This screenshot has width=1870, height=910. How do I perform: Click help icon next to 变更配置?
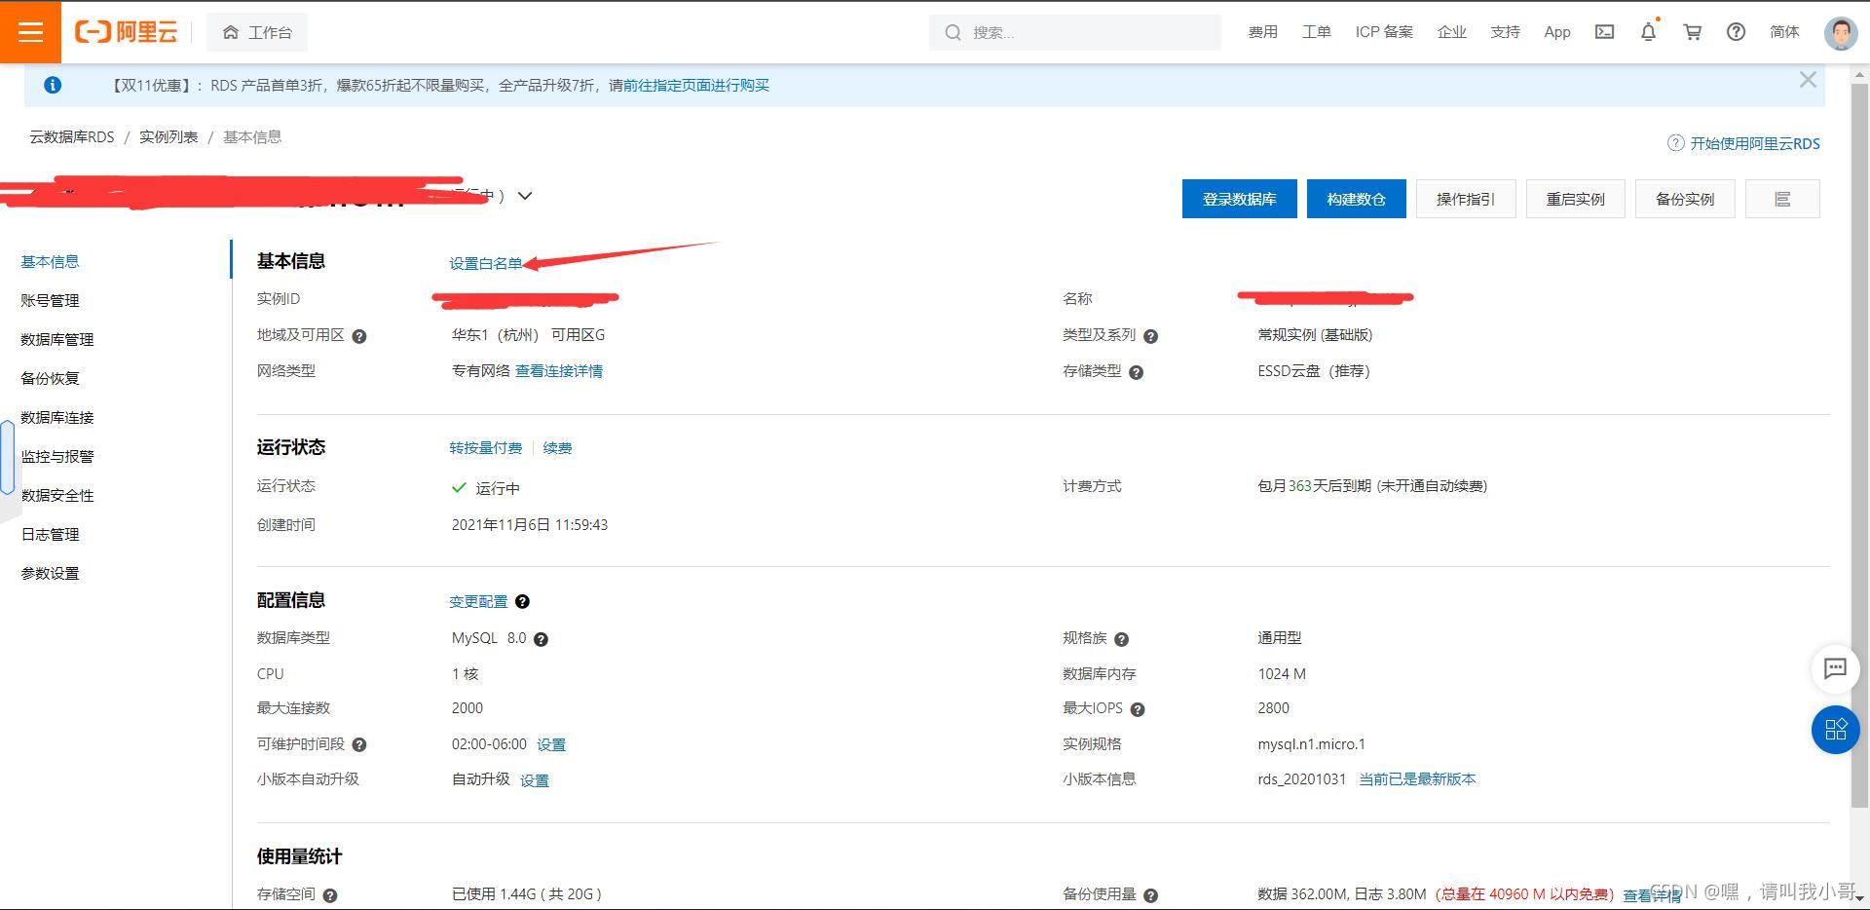pos(522,602)
